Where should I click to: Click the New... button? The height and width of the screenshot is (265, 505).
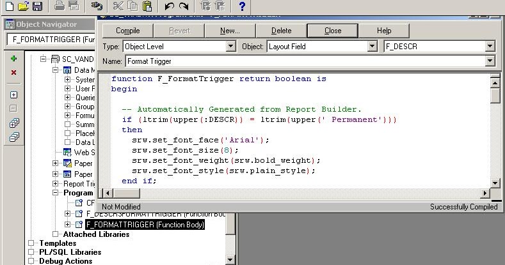click(x=230, y=31)
